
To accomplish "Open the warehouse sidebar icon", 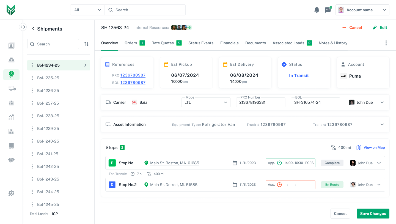I will coord(11,132).
